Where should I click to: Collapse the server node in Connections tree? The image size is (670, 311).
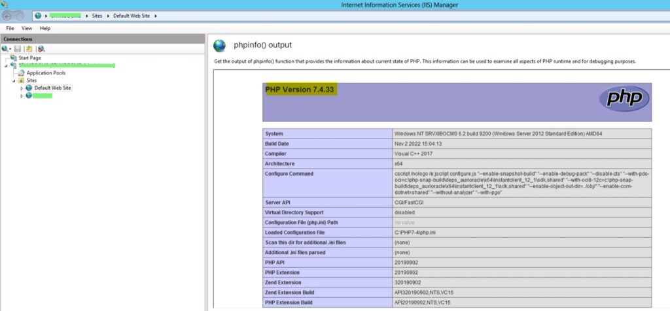click(7, 65)
